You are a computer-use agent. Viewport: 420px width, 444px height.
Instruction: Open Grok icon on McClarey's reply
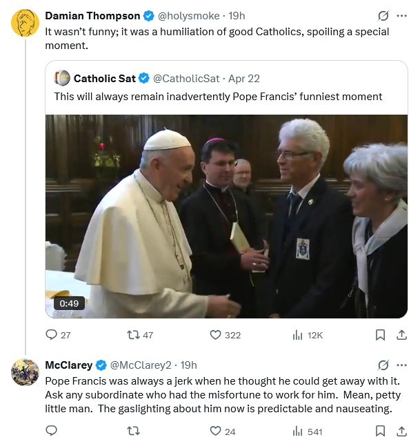coord(383,365)
